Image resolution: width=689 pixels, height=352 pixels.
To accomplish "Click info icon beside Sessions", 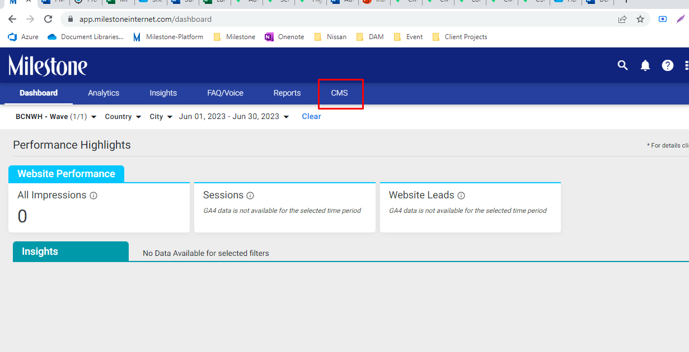I will click(250, 196).
